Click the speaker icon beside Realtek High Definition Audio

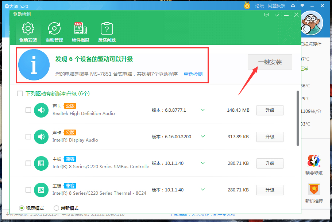pyautogui.click(x=41, y=110)
